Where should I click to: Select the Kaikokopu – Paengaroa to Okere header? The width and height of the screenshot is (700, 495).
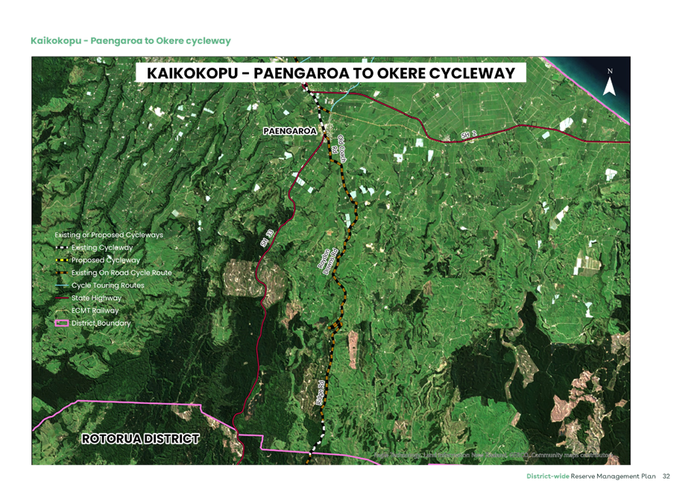pyautogui.click(x=130, y=40)
